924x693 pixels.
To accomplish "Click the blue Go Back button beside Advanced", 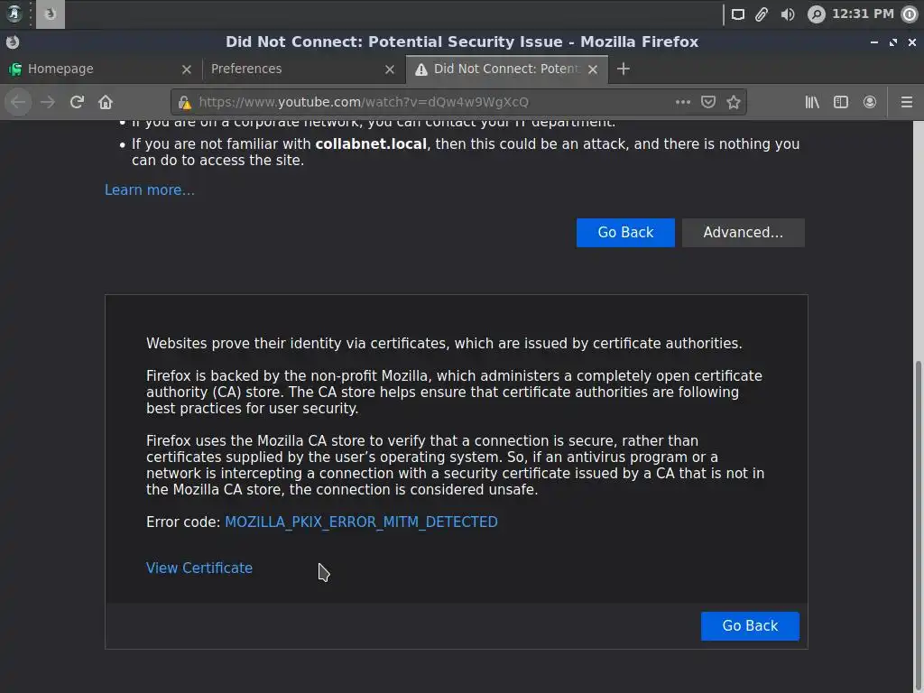I will click(x=625, y=233).
